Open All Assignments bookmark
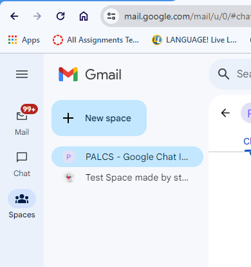 (x=96, y=40)
